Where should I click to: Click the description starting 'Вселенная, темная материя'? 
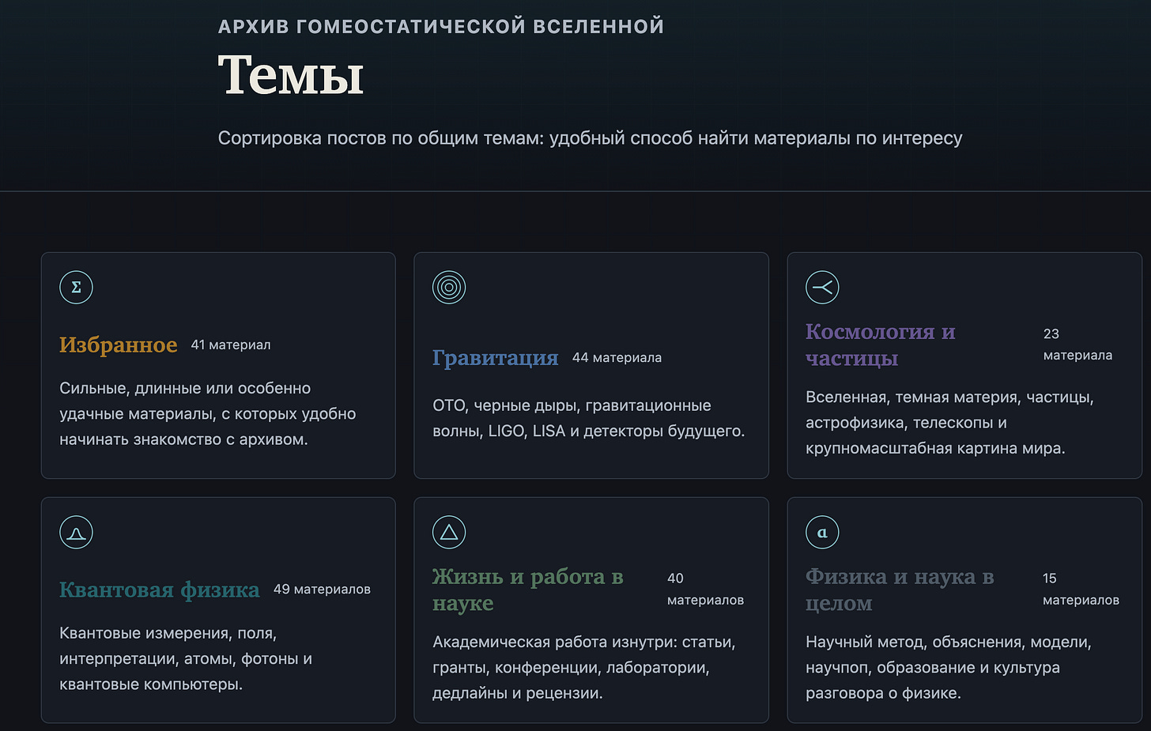[950, 423]
